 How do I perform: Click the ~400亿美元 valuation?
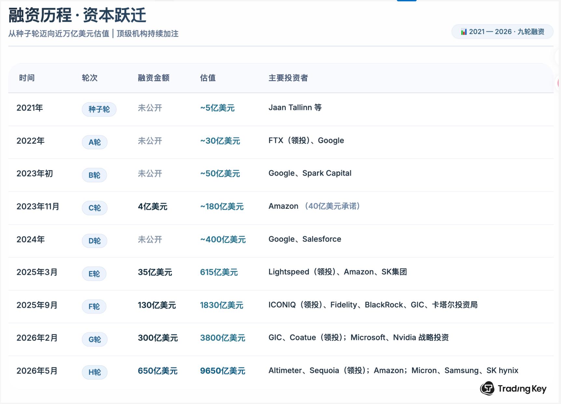[223, 239]
